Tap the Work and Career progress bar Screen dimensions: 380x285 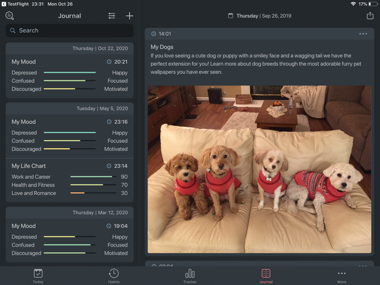(x=93, y=176)
